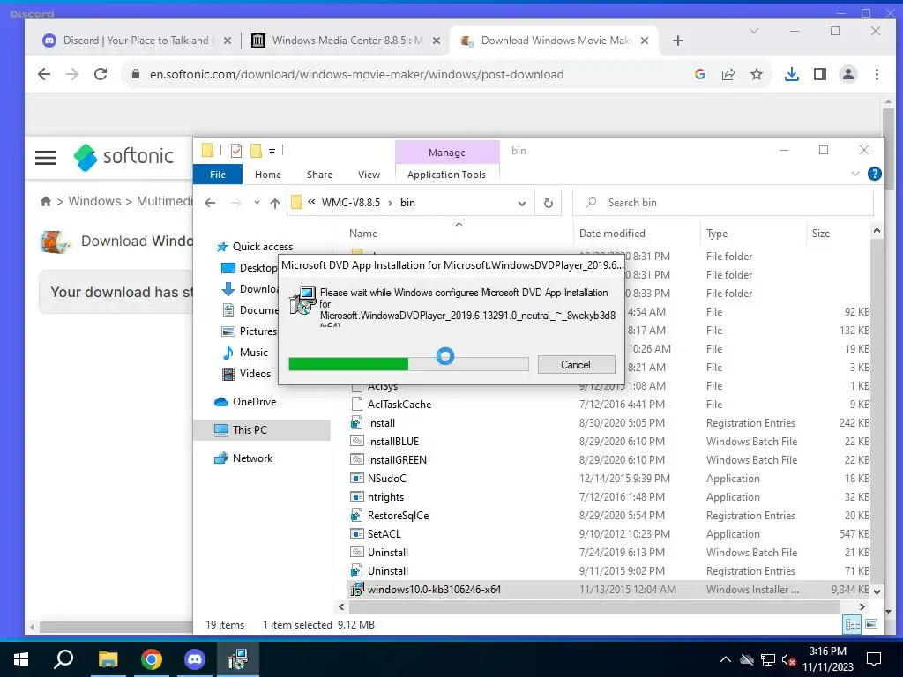
Task: Open Chrome tab search chevron
Action: (754, 31)
